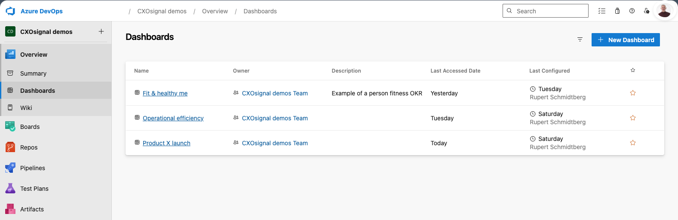Open the Help question mark icon
The height and width of the screenshot is (220, 678).
tap(632, 11)
